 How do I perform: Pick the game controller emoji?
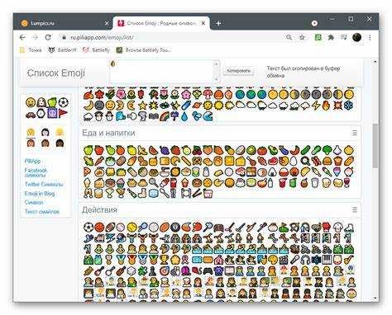tap(208, 270)
